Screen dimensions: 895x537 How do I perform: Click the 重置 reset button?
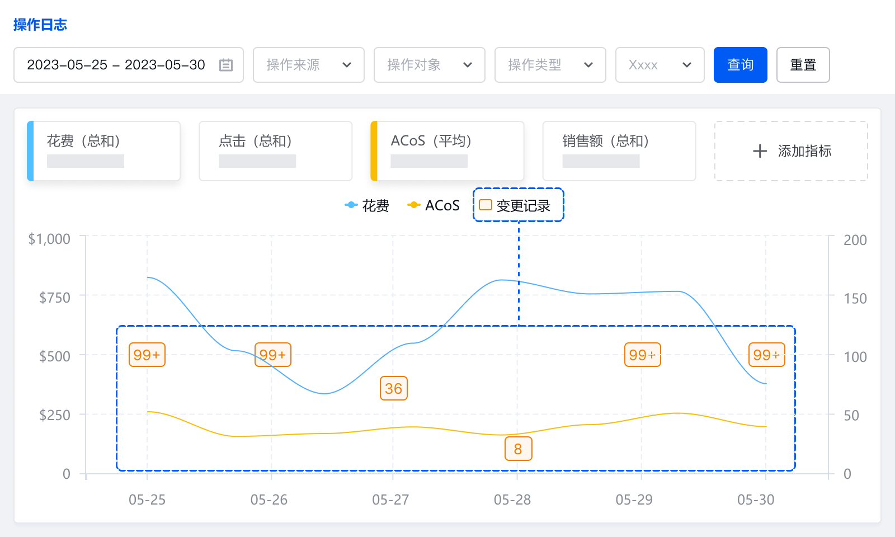pyautogui.click(x=803, y=65)
